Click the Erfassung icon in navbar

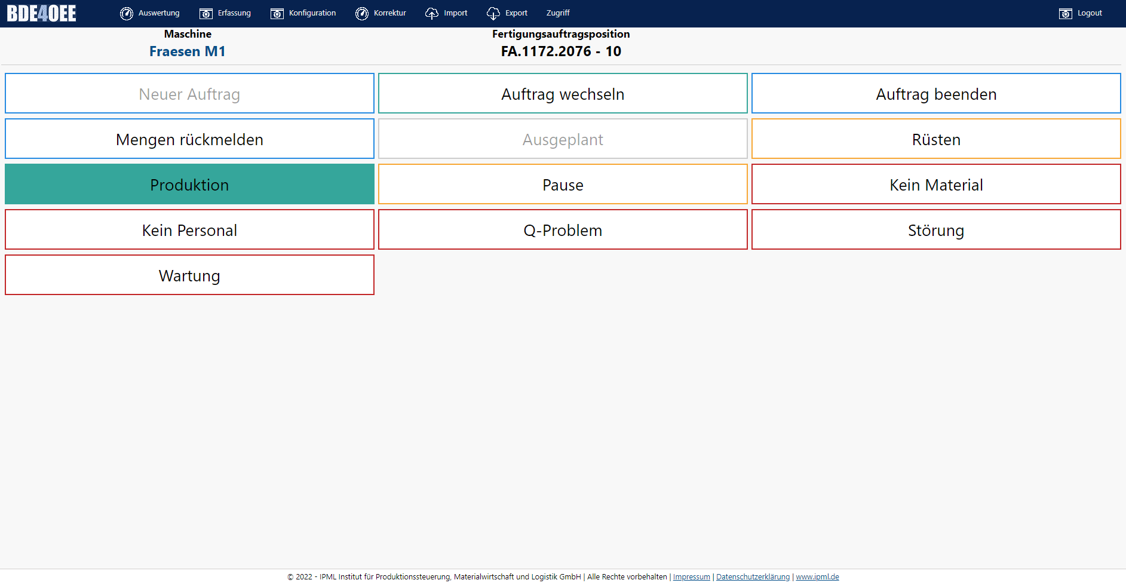click(205, 13)
